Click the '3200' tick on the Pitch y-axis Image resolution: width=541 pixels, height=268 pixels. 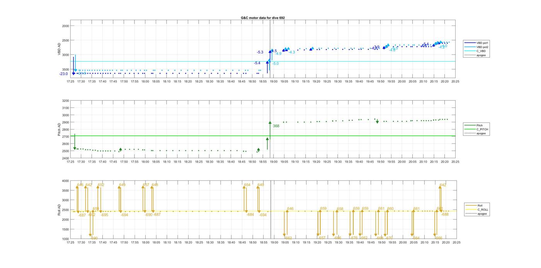(x=65, y=101)
